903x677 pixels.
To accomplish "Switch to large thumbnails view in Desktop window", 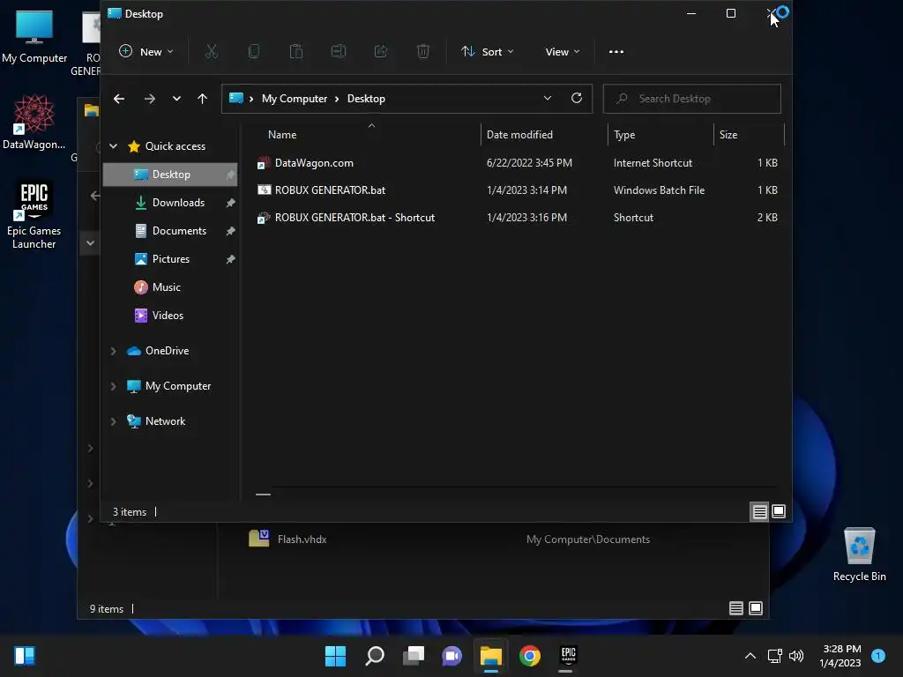I will point(779,512).
